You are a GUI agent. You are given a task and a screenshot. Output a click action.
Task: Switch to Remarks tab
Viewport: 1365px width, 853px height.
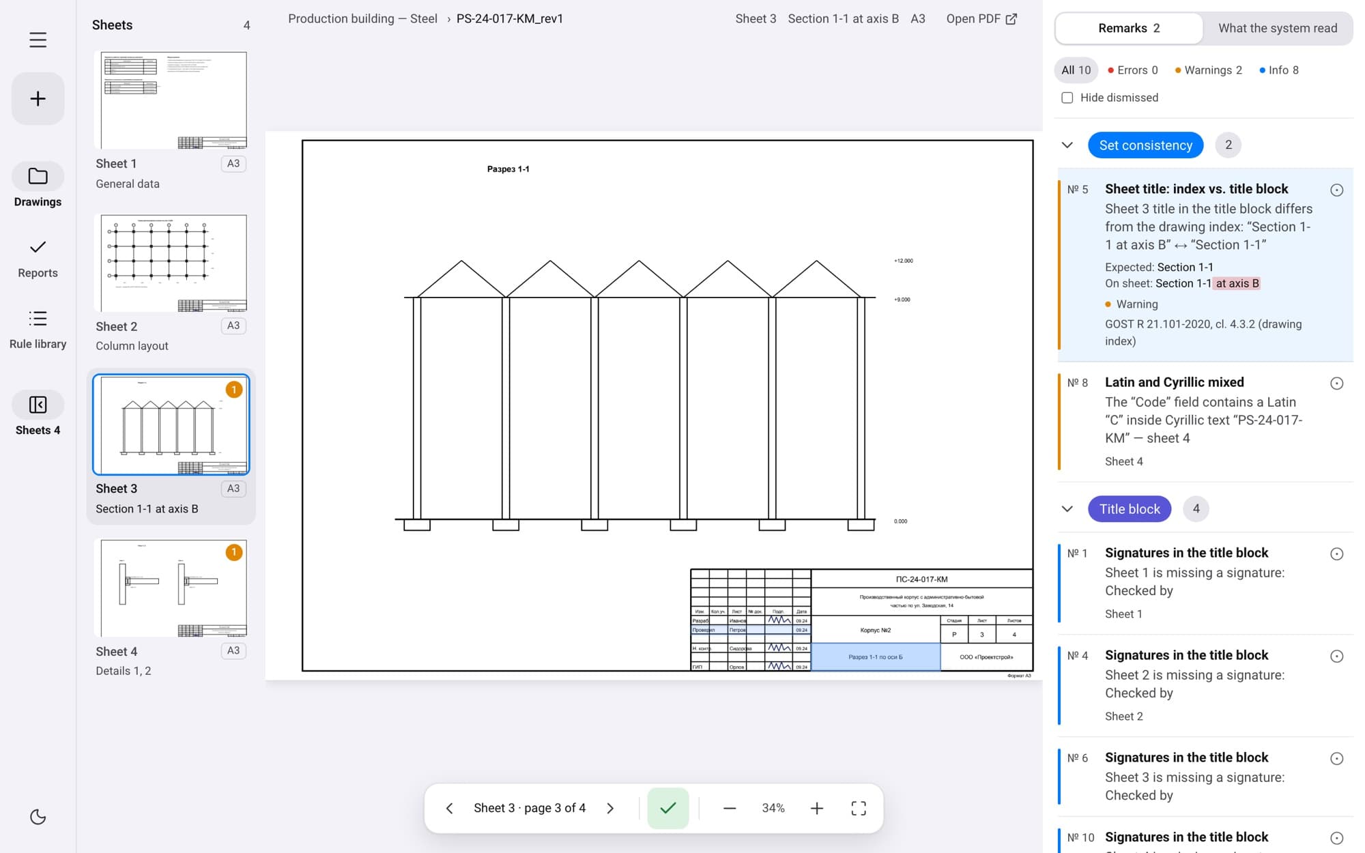pyautogui.click(x=1129, y=28)
